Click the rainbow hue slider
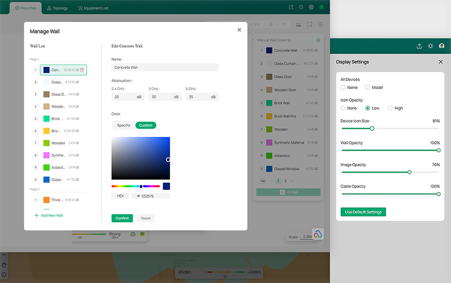The height and width of the screenshot is (283, 451). pyautogui.click(x=136, y=186)
